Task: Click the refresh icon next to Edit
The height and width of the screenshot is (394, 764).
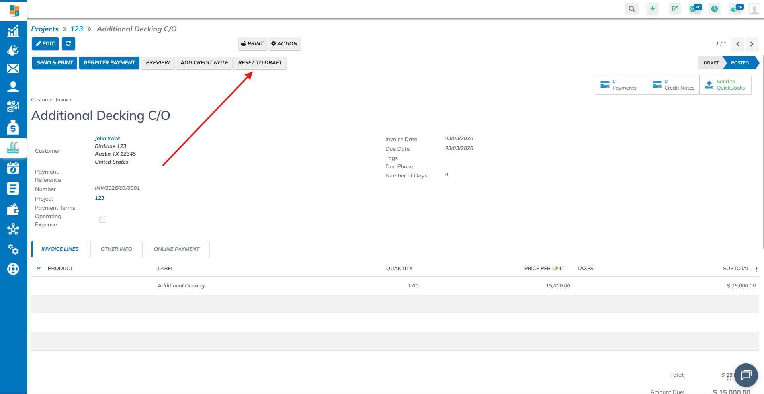Action: click(x=68, y=44)
